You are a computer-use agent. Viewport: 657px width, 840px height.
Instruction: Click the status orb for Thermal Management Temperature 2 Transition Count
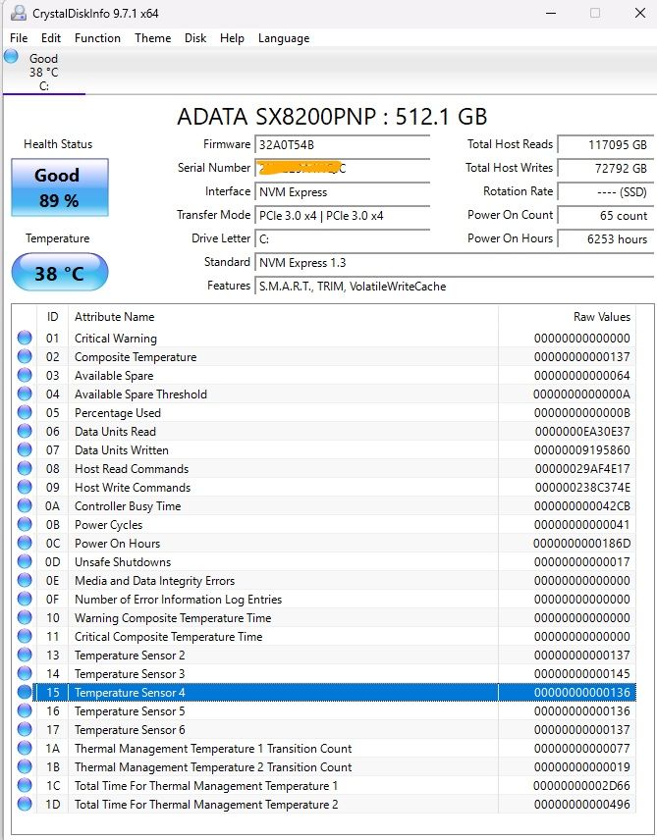[x=25, y=766]
